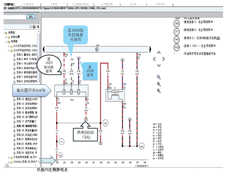
Task: Open 页码 4: 点火起动开关
Action: (27, 64)
